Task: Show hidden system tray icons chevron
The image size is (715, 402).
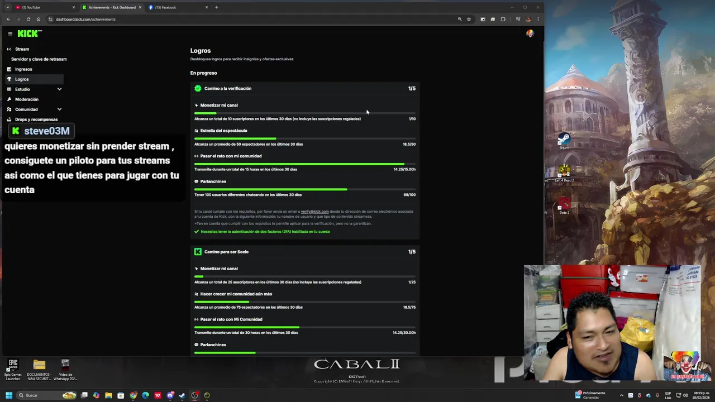Action: tap(621, 395)
